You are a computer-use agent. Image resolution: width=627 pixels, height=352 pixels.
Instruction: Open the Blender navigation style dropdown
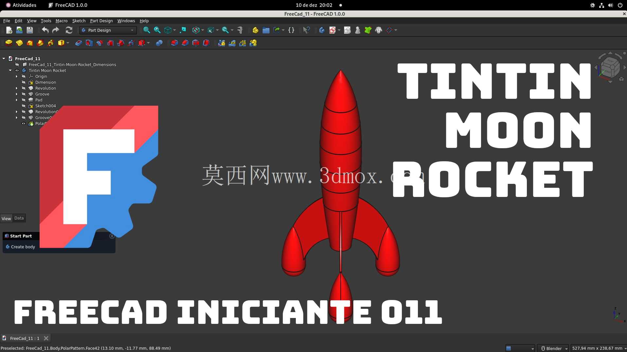coord(553,348)
